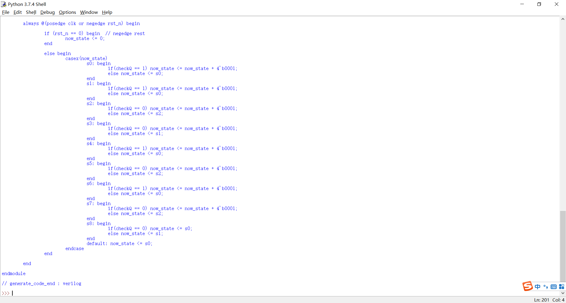Screen dimensions: 566x303
Task: Click the "endmodule" keyword
Action: click(14, 274)
